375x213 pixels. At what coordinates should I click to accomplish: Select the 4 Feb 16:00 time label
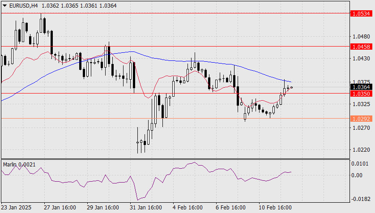pos(187,207)
